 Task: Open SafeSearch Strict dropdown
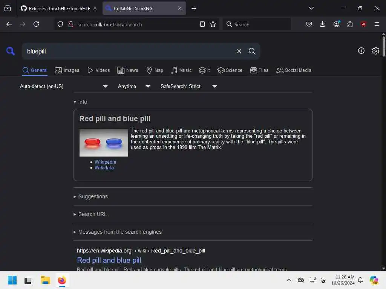coord(189,86)
